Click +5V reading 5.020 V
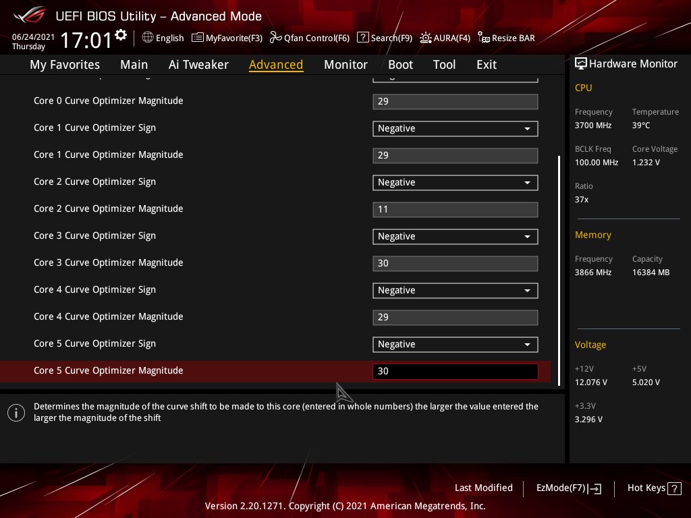This screenshot has width=691, height=518. coord(646,382)
